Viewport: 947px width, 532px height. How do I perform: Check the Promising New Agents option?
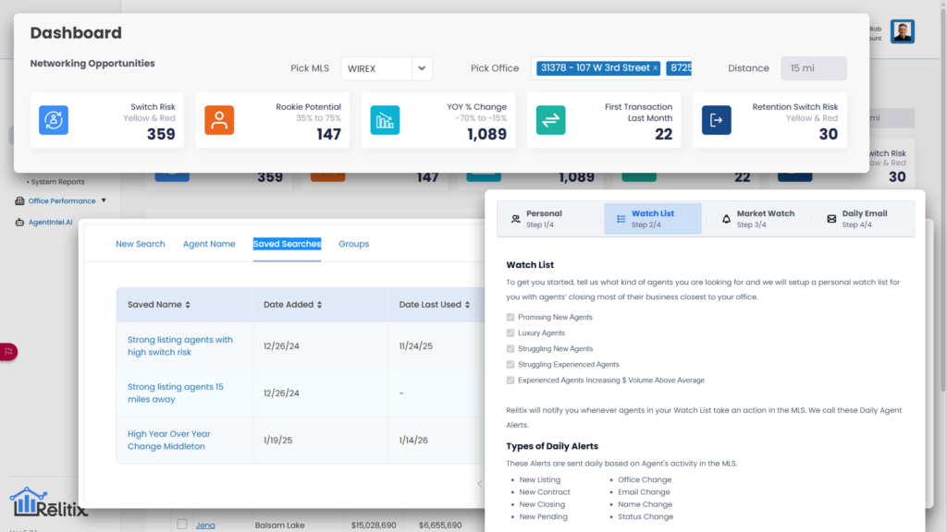point(510,317)
